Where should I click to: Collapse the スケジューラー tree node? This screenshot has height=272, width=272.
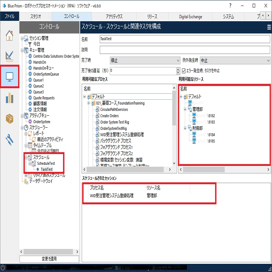pyautogui.click(x=22, y=128)
